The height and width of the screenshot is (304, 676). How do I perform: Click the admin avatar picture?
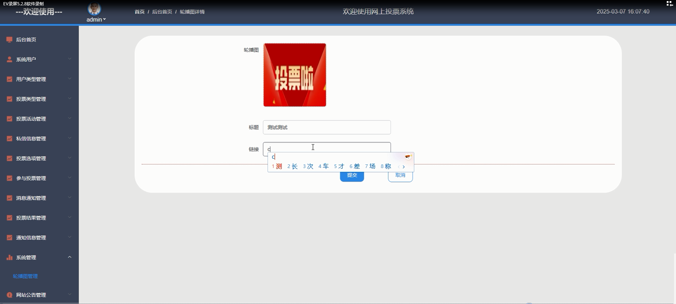point(95,9)
